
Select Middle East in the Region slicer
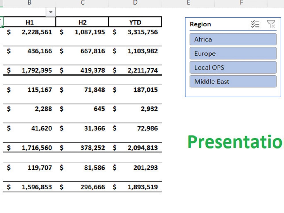click(233, 82)
